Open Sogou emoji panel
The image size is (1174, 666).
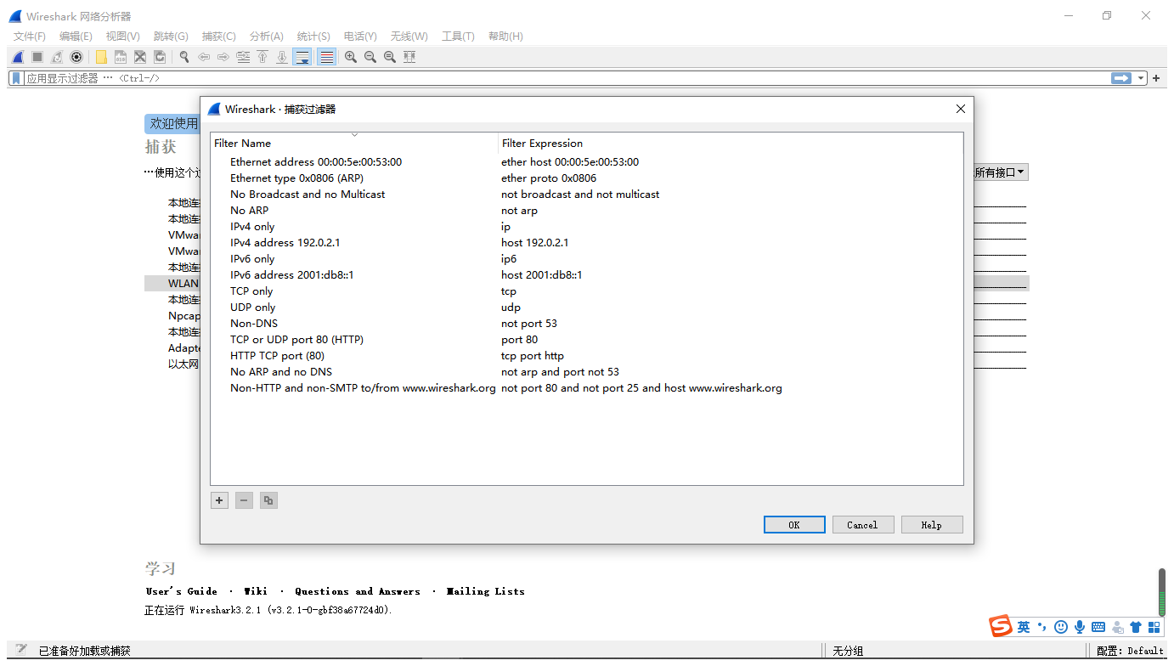pyautogui.click(x=1061, y=627)
